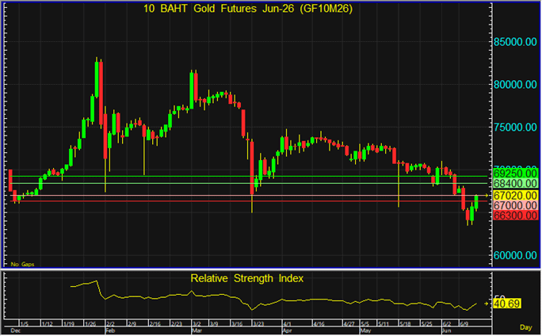The height and width of the screenshot is (336, 542).
Task: Click the 5/18 date axis label
Action: 405,324
